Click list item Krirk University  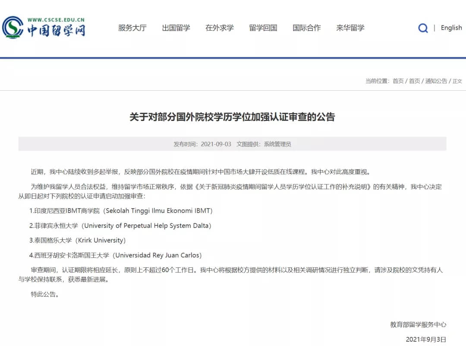pyautogui.click(x=77, y=240)
